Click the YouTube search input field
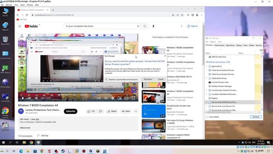Image resolution: width=273 pixels, height=154 pixels. coord(100,26)
